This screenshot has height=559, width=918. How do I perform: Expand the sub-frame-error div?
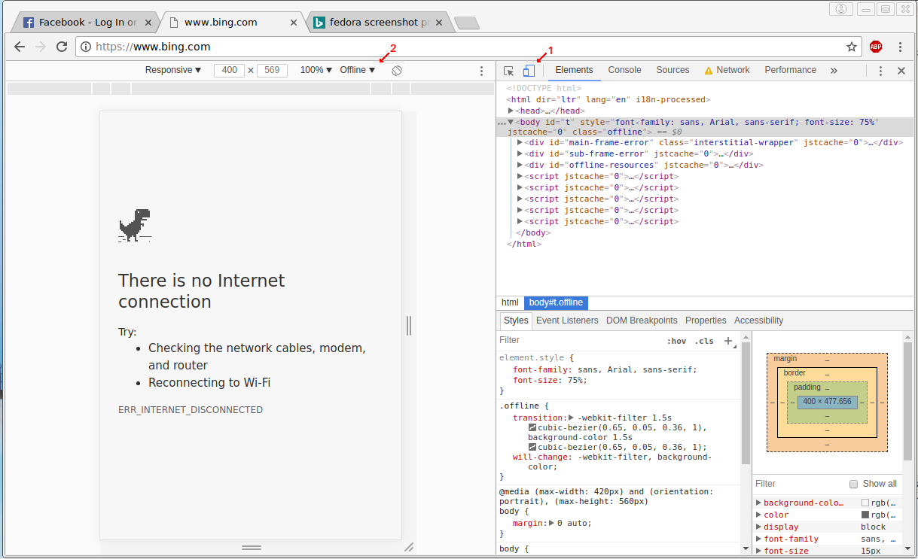(520, 153)
